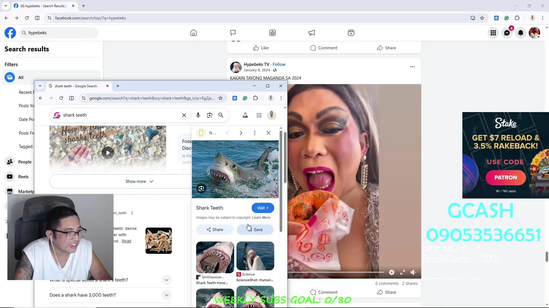
Task: Play the How to find sharks teeth video
Action: click(108, 152)
